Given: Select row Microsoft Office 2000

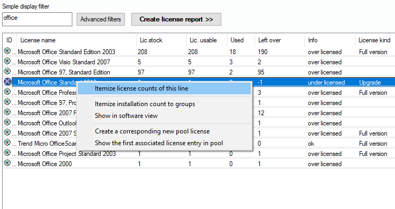Looking at the screenshot, I should click(199, 164).
